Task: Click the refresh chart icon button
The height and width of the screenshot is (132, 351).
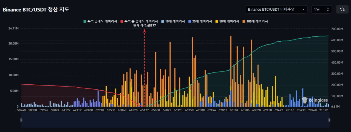Action: click(x=342, y=9)
